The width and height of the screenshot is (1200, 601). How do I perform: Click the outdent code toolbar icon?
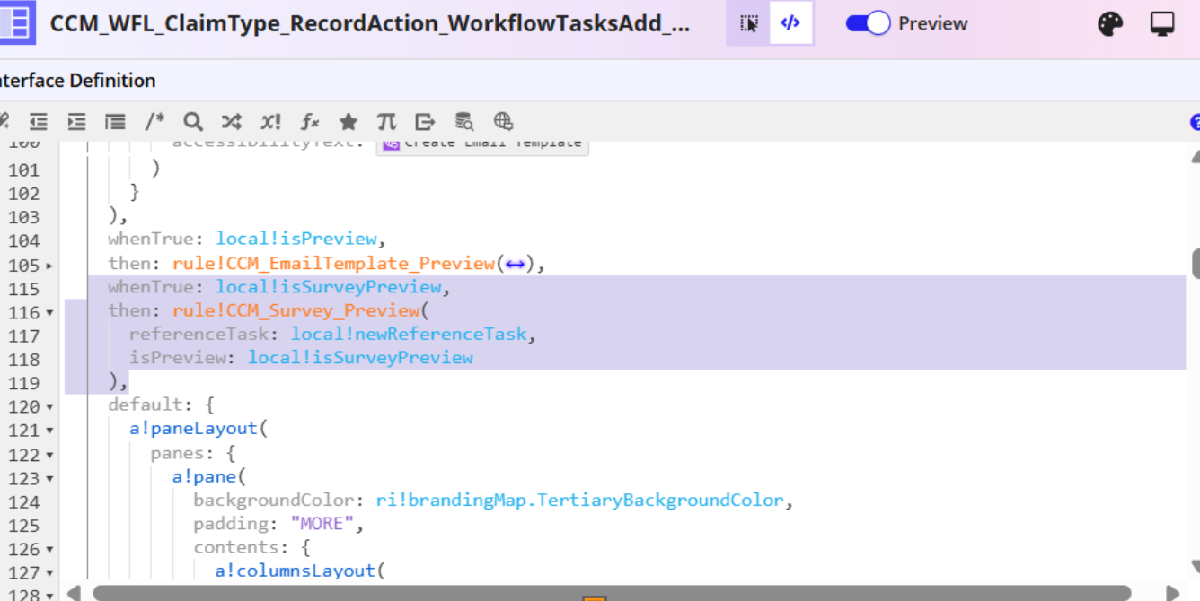[x=38, y=121]
